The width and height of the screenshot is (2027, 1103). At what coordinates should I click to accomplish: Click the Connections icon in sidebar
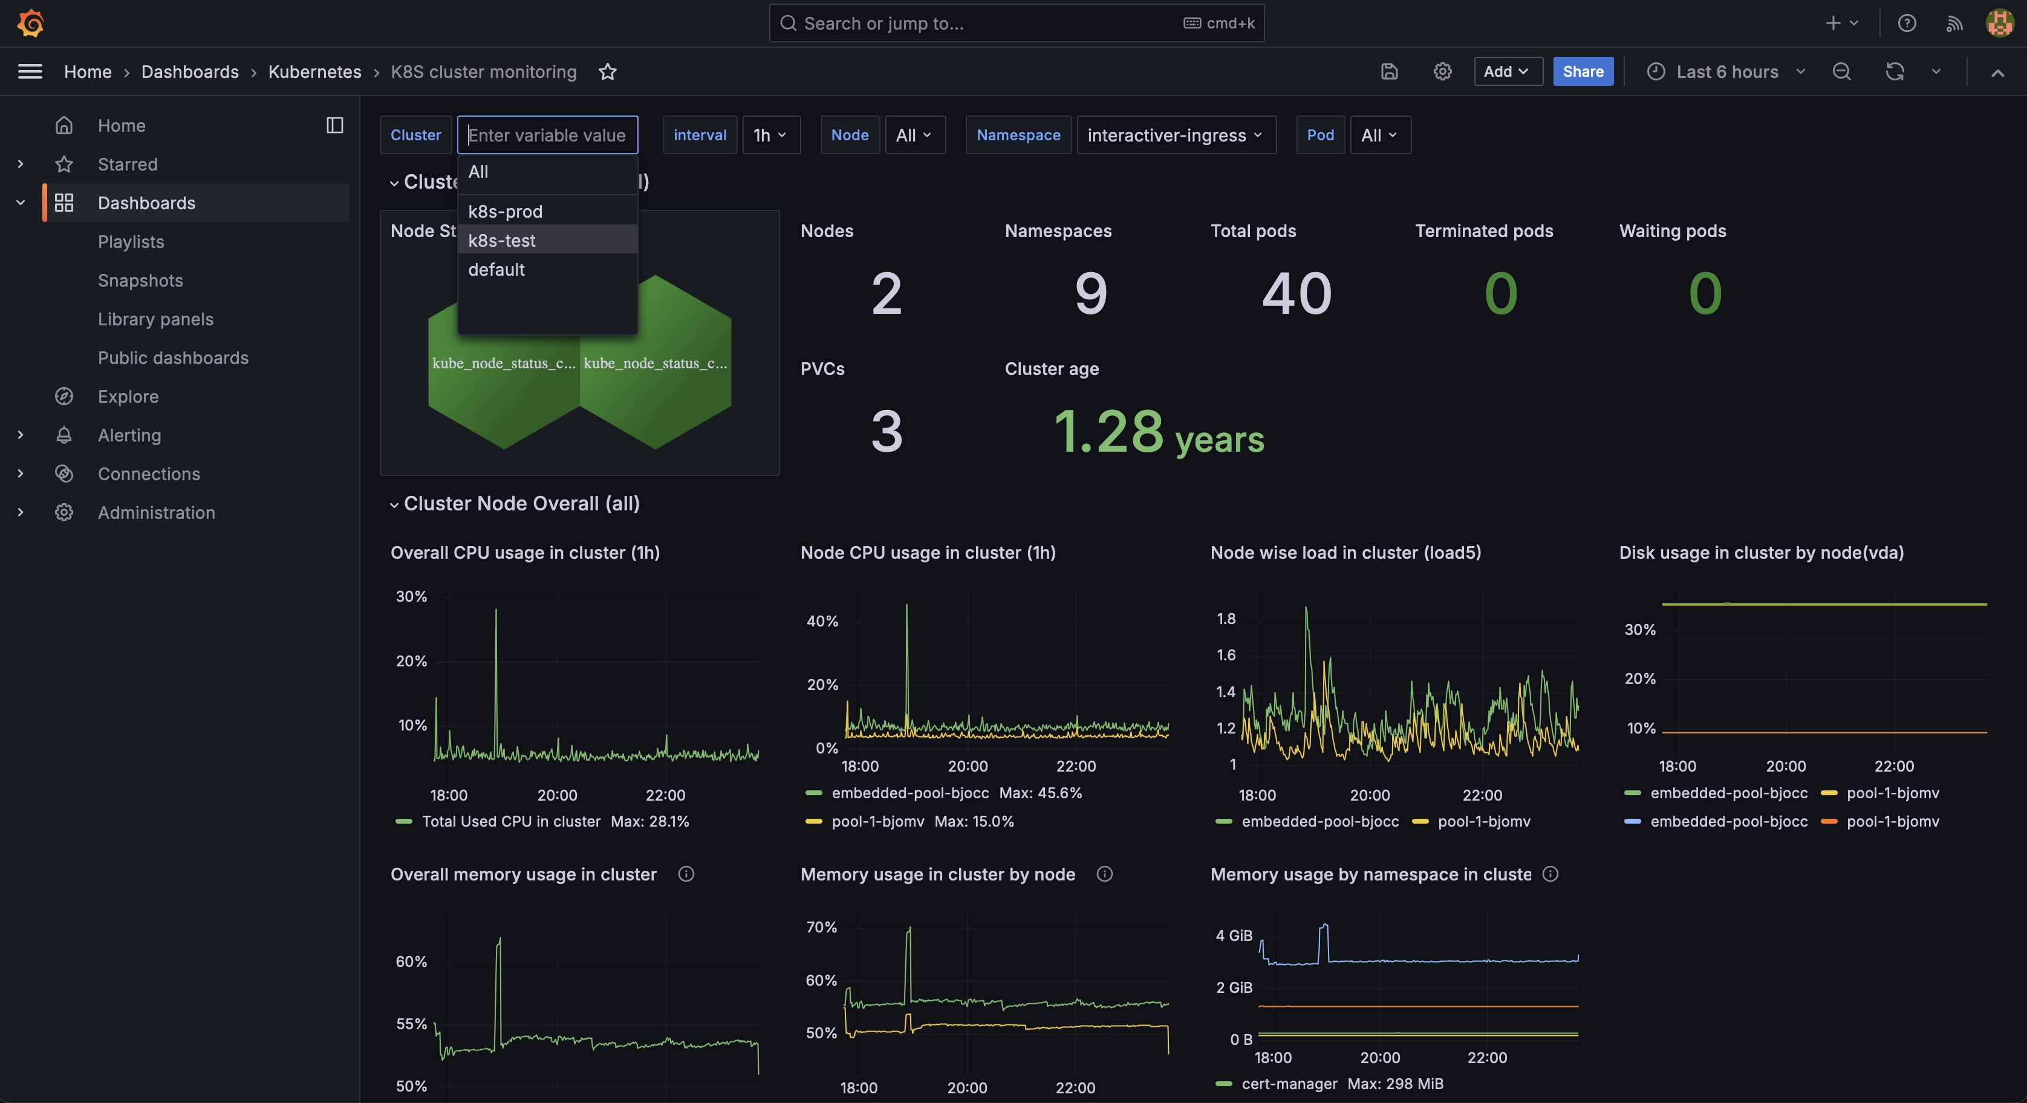[x=65, y=473]
